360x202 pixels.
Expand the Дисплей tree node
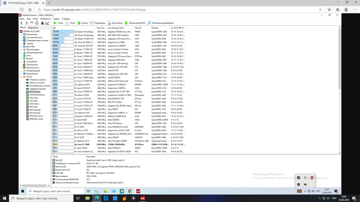[x=21, y=46]
